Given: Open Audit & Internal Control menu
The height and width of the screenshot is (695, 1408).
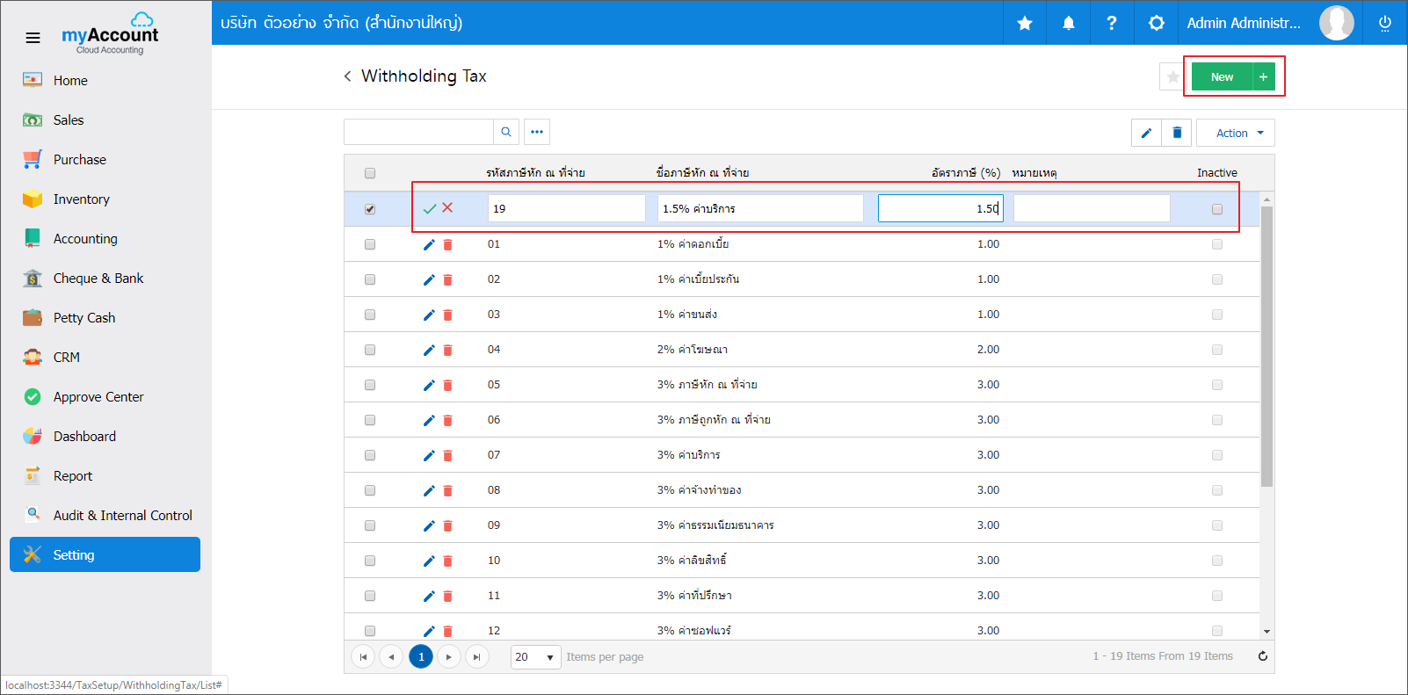Looking at the screenshot, I should click(x=105, y=515).
